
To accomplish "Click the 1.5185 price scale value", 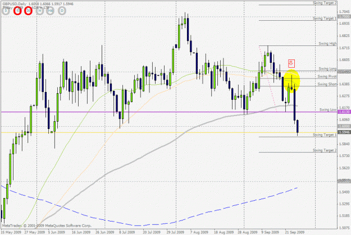I will 344,216.
